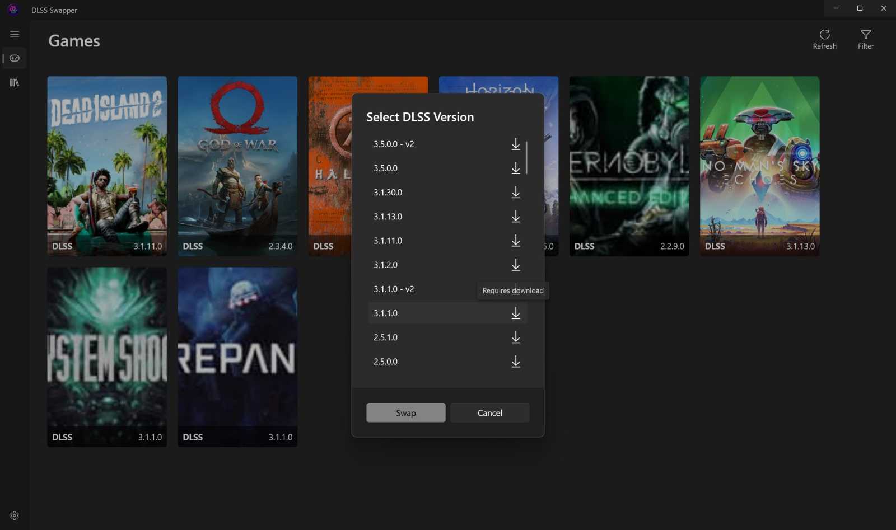Click the Swap button
The width and height of the screenshot is (896, 530).
pos(406,413)
